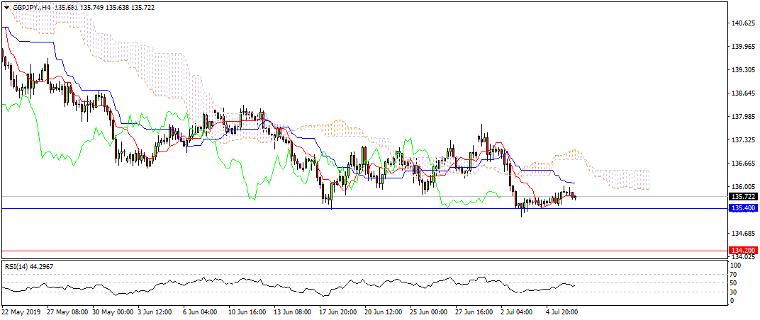Click the 137.325 price axis value
Viewport: 760px width, 320px height.
[x=742, y=140]
